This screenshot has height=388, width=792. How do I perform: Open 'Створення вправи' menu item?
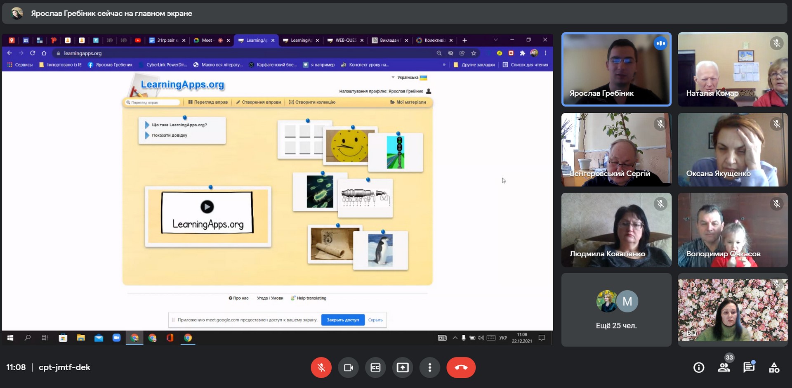click(259, 102)
